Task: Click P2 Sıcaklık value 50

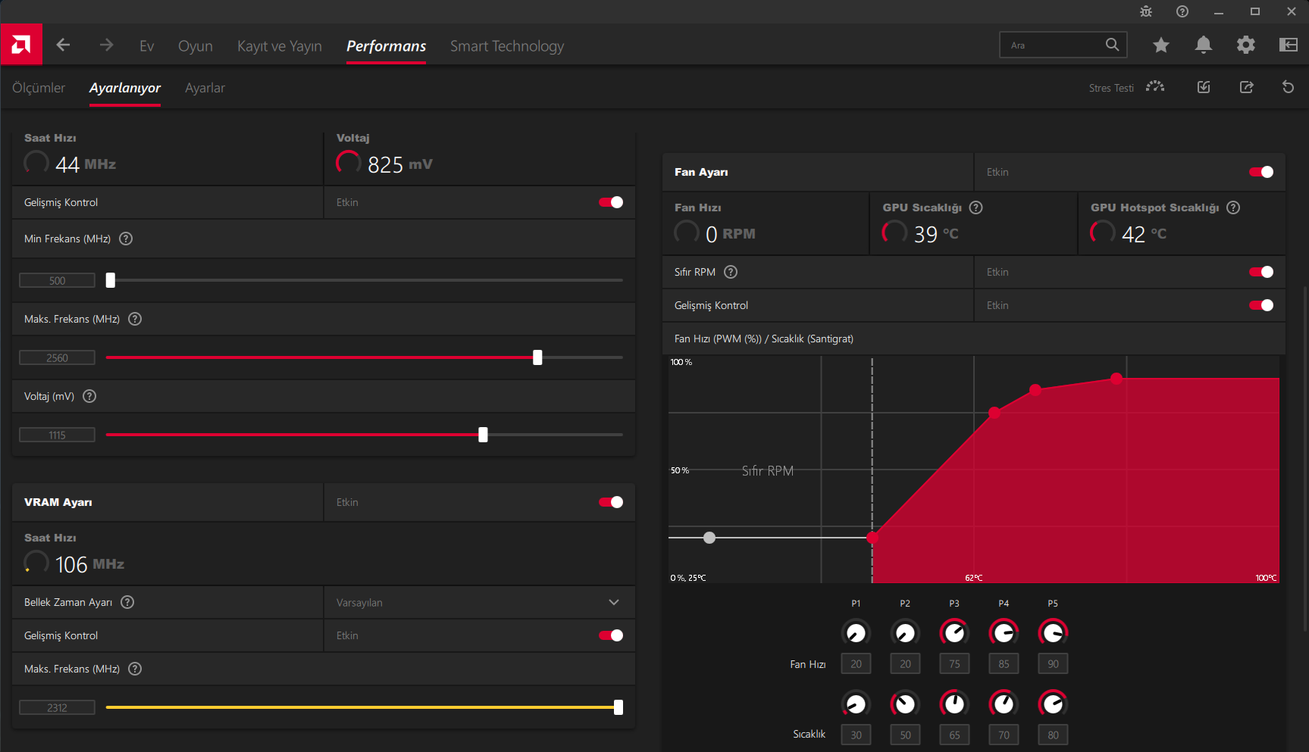Action: [x=905, y=735]
